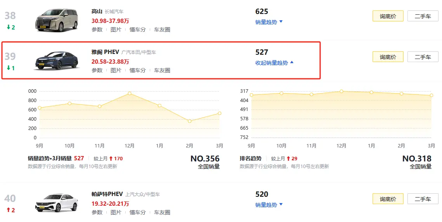Click price 19.32-20.21万 for 帕萨特PHEV
This screenshot has height=222, width=442.
(110, 204)
